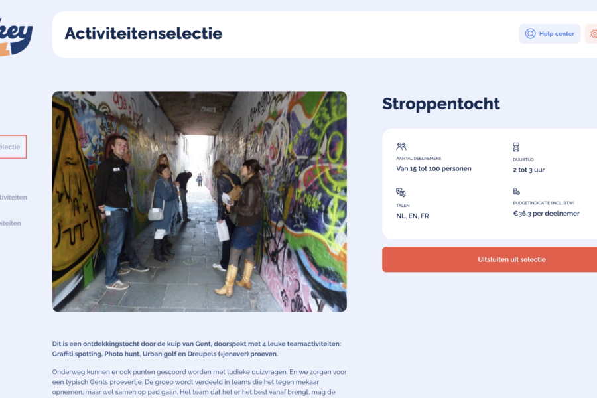Click the 'NL, EN, FR' languages value
This screenshot has height=398, width=597.
(413, 216)
